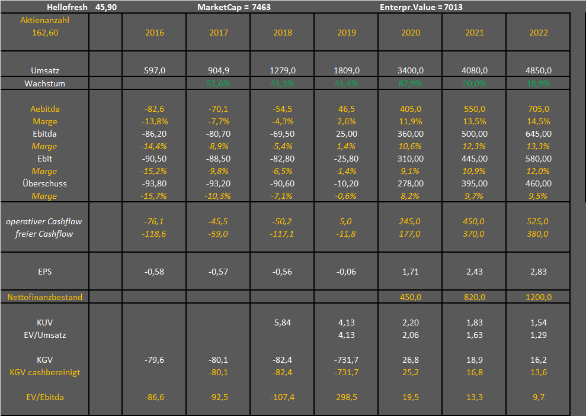Click the 2020 column header
The width and height of the screenshot is (586, 416).
pyautogui.click(x=411, y=33)
